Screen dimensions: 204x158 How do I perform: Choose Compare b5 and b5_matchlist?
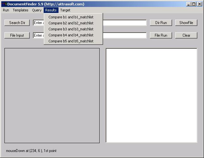pos(71,41)
